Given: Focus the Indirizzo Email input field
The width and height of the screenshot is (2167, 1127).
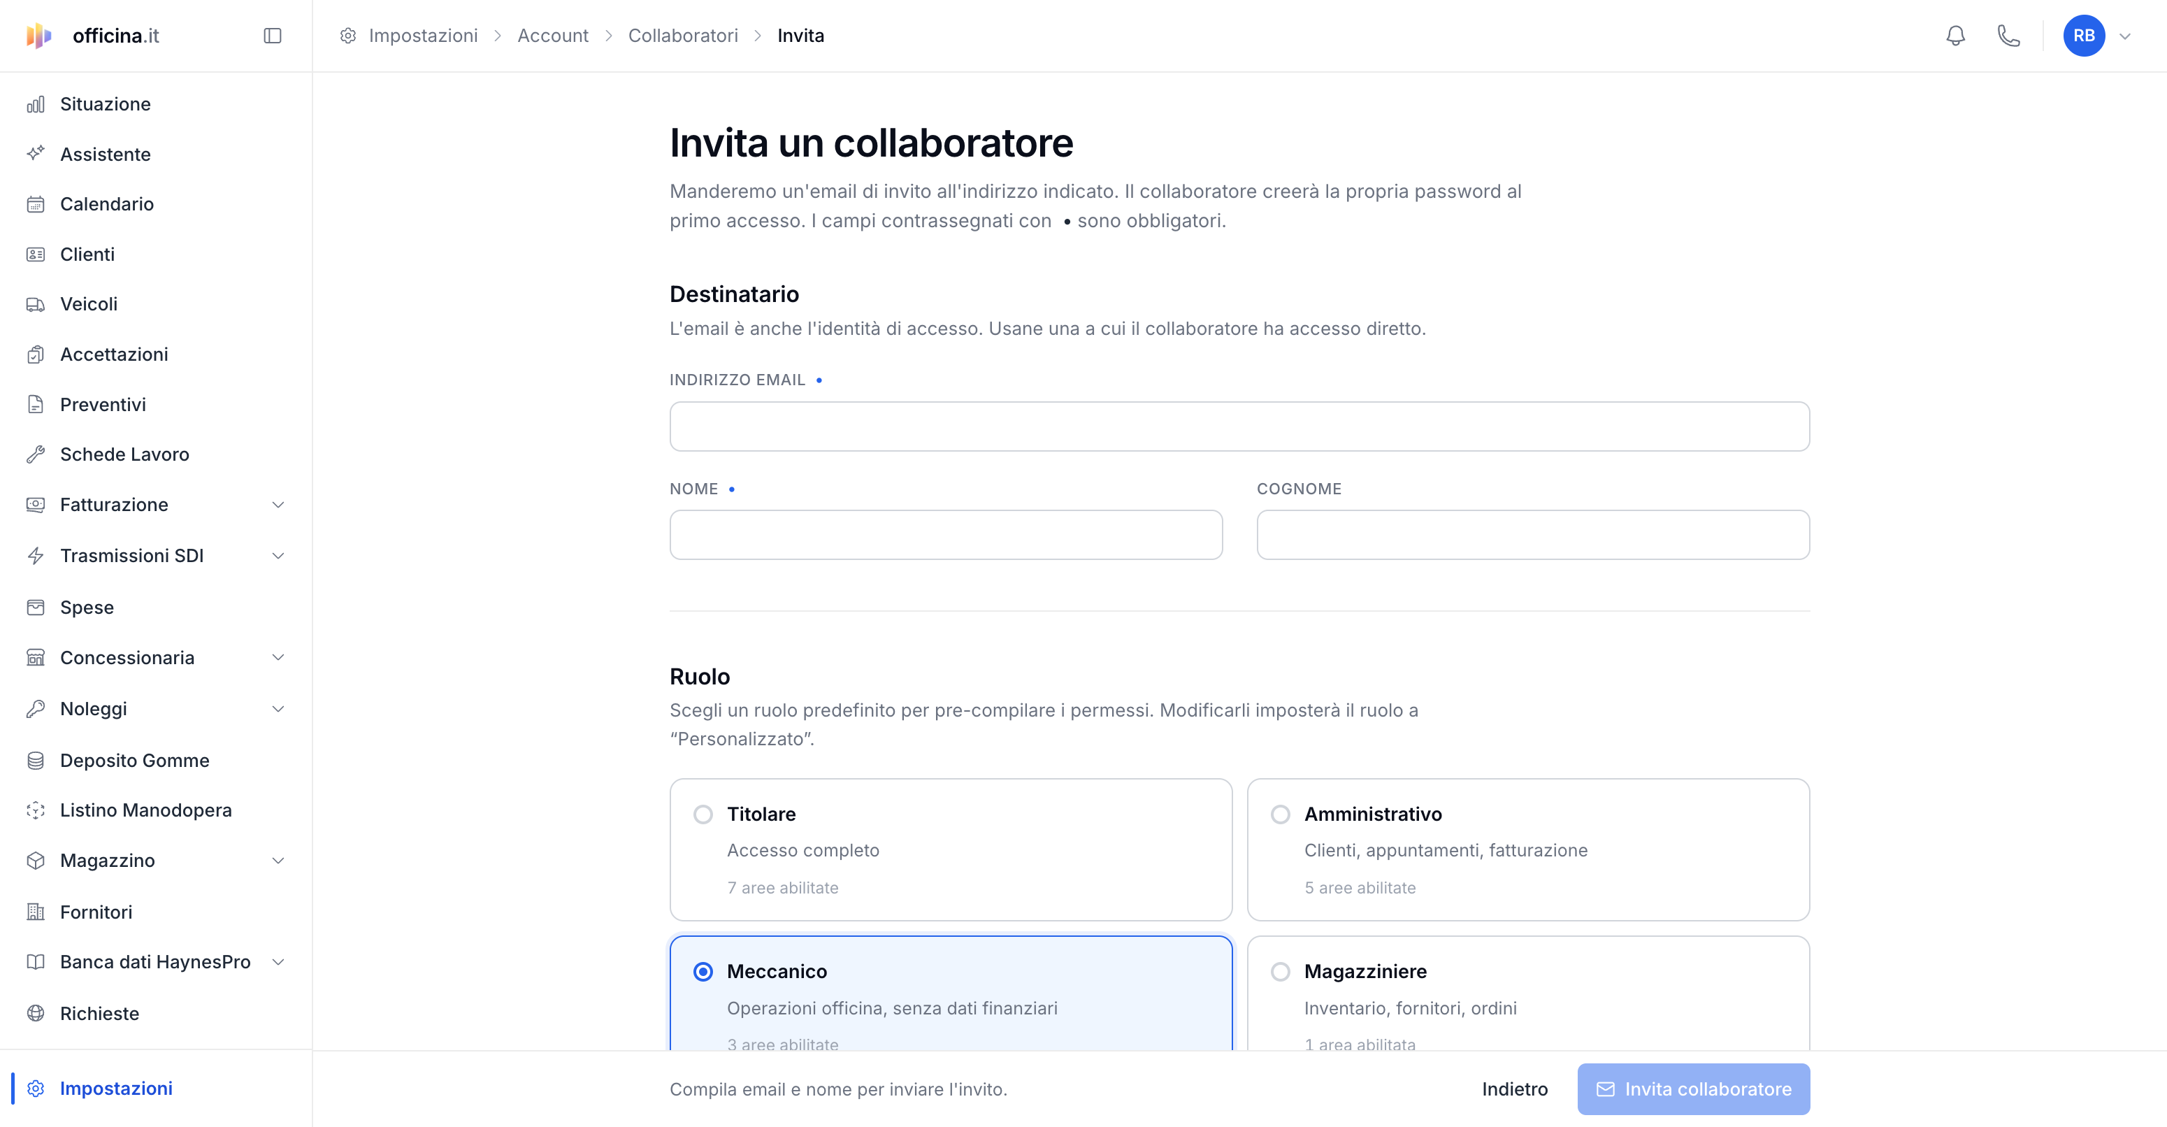Looking at the screenshot, I should tap(1239, 426).
